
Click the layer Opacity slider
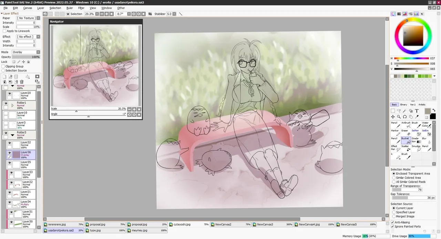click(x=26, y=57)
